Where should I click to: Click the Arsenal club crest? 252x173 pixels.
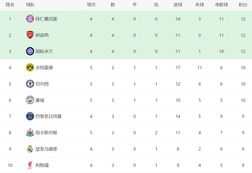(30, 35)
